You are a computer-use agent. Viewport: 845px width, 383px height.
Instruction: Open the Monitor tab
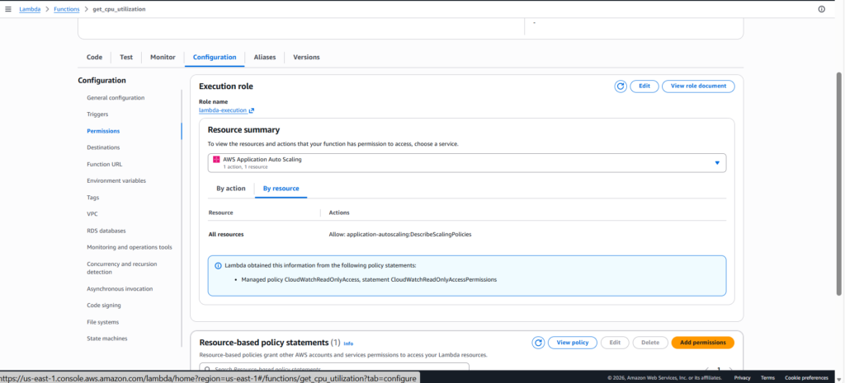click(x=163, y=57)
